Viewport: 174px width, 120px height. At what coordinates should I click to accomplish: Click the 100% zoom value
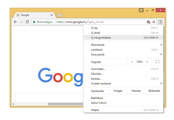pyautogui.click(x=140, y=62)
